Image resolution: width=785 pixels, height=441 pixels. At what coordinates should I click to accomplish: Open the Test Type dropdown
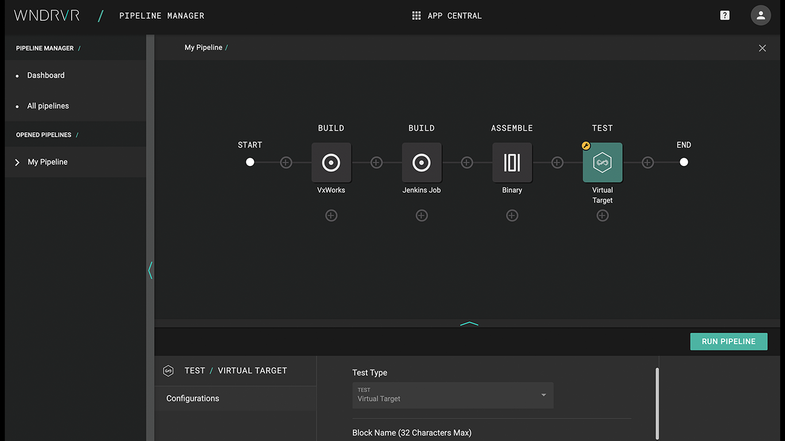(453, 396)
